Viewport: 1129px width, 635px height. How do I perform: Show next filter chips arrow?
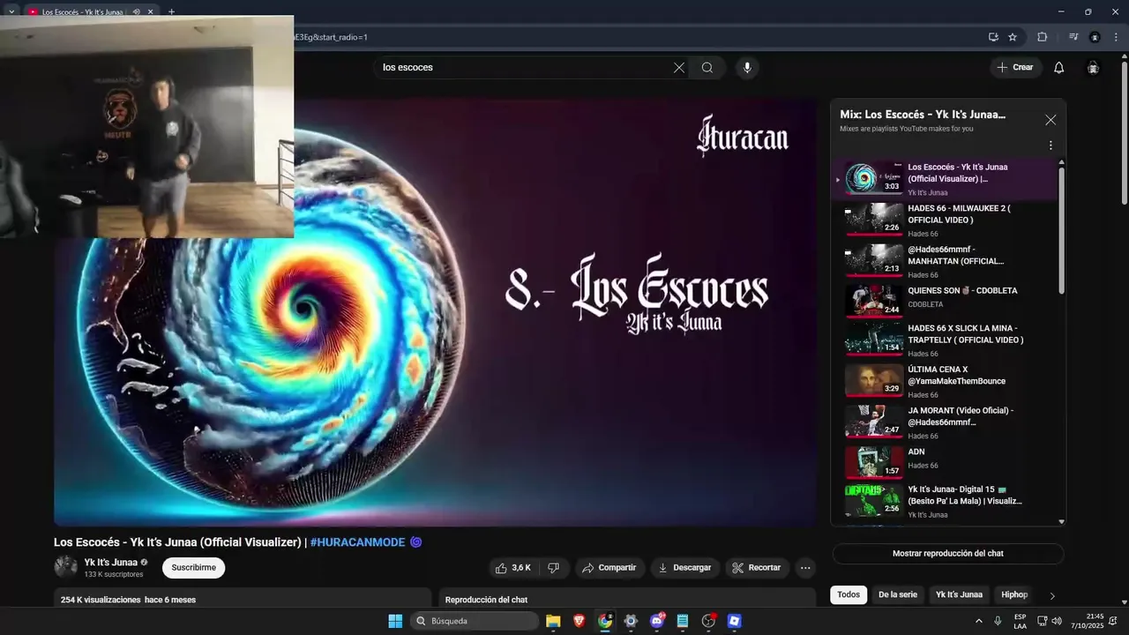(x=1052, y=596)
